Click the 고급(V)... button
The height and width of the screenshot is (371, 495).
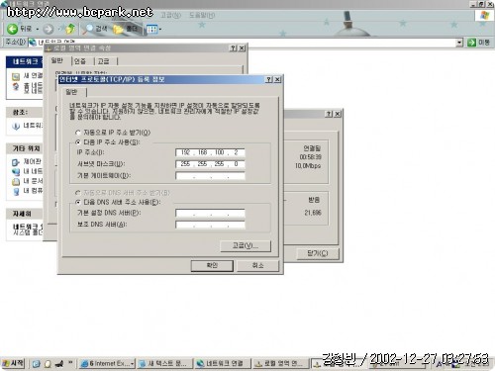pos(246,245)
